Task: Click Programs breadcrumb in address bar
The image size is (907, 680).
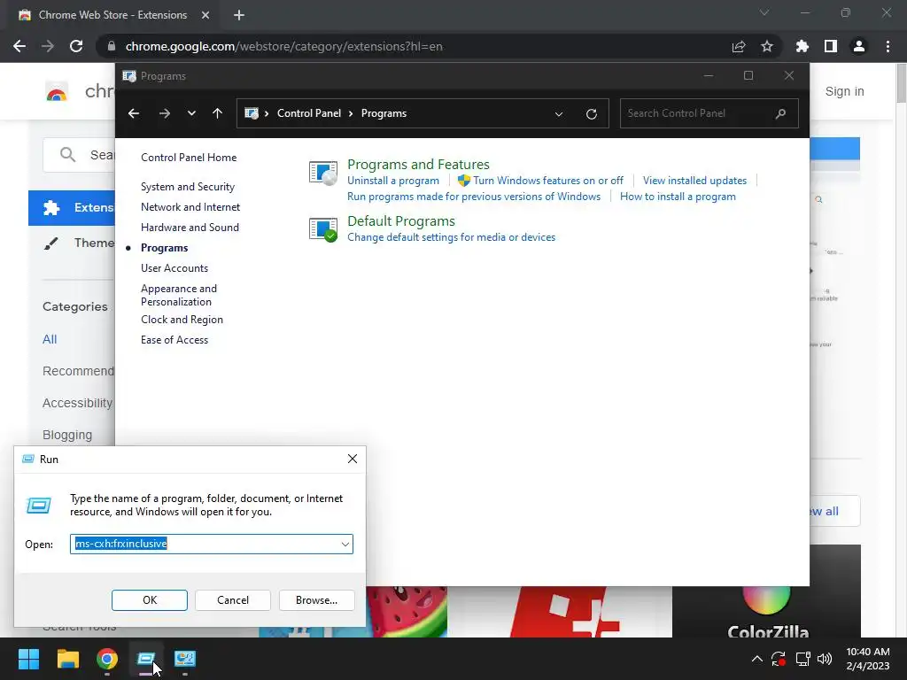Action: [384, 113]
